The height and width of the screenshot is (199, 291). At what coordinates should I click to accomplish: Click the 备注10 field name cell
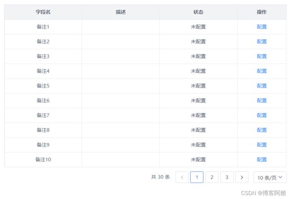click(43, 160)
